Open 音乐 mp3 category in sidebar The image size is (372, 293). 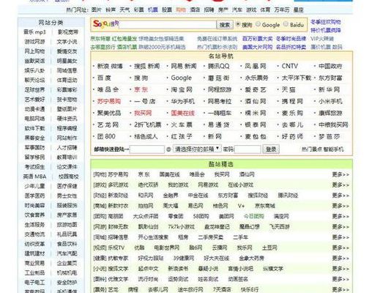coord(34,32)
